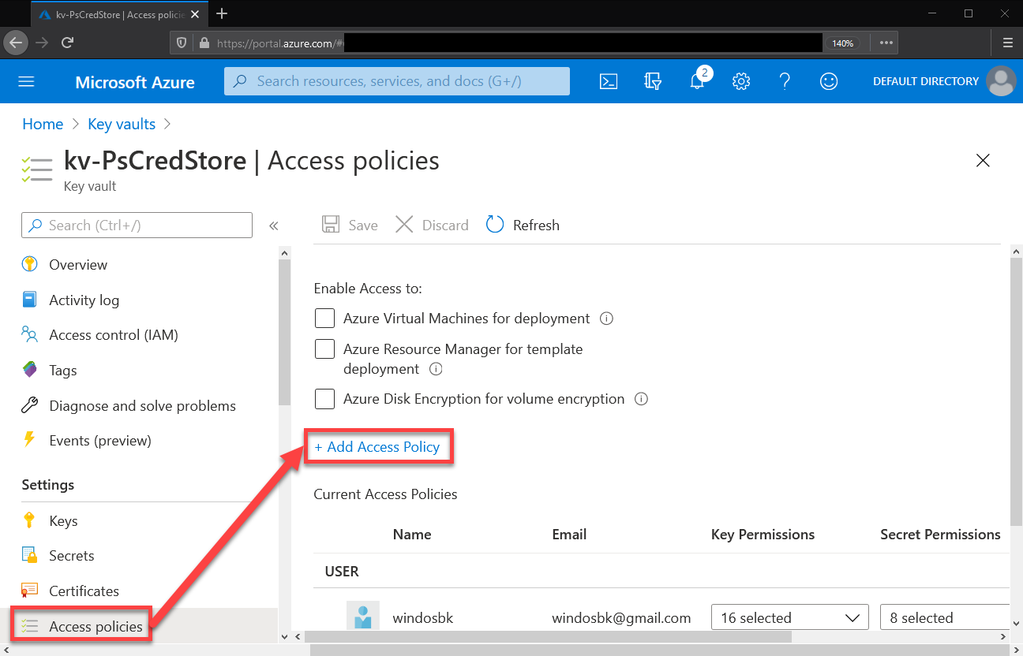Click the 140% zoom indicator
The height and width of the screenshot is (656, 1023).
843,43
